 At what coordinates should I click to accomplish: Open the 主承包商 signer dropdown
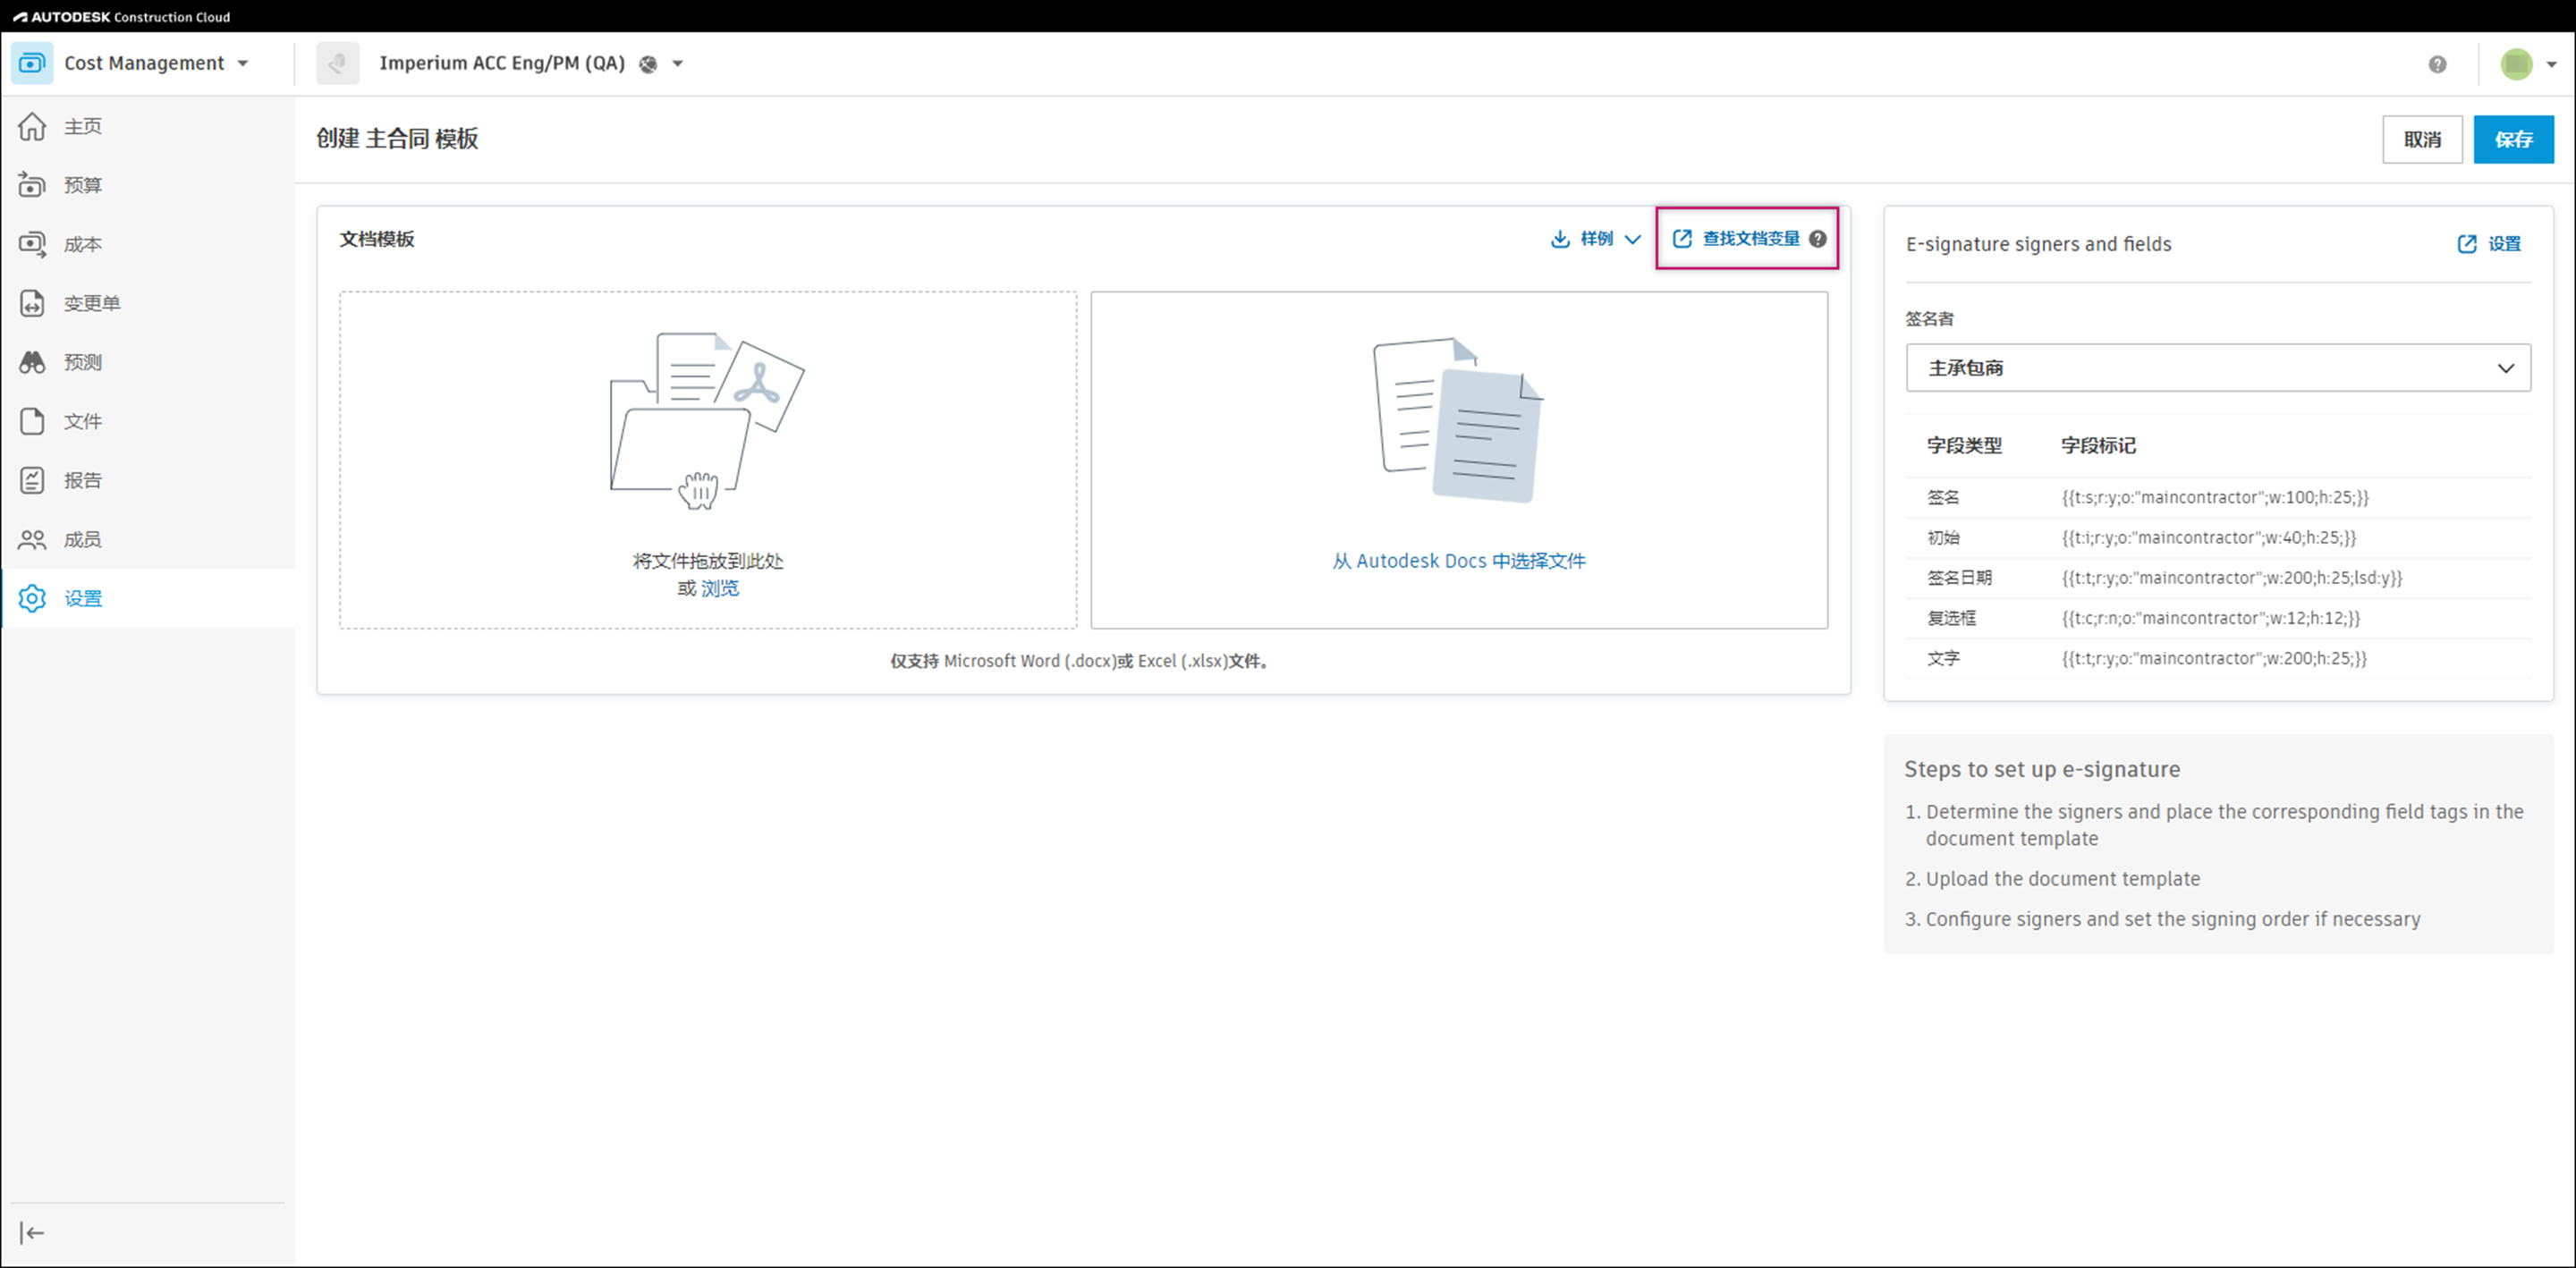(x=2217, y=368)
